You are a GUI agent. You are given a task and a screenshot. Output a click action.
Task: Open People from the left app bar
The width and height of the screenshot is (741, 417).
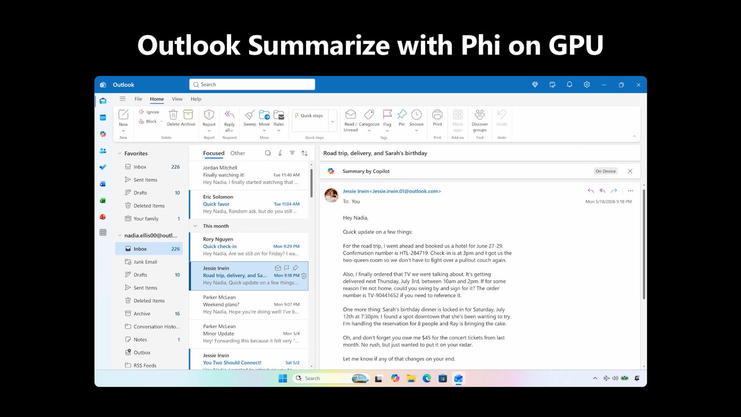coord(103,150)
